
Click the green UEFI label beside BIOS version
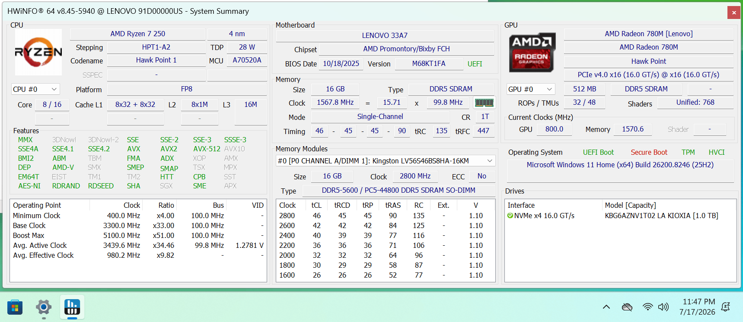475,64
